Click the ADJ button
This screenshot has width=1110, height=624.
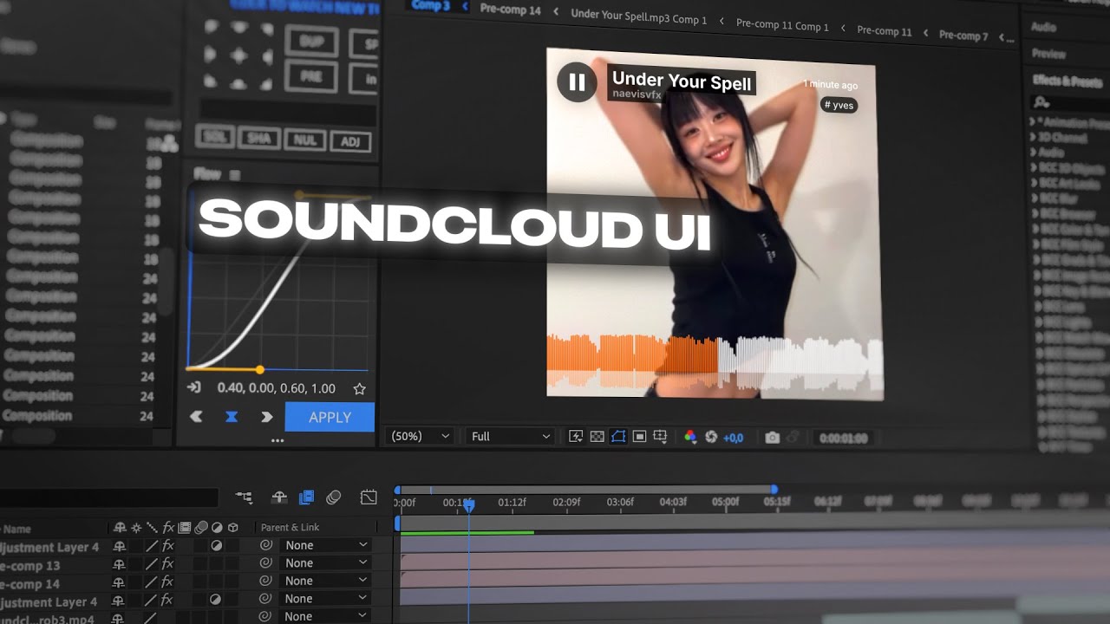click(x=350, y=141)
